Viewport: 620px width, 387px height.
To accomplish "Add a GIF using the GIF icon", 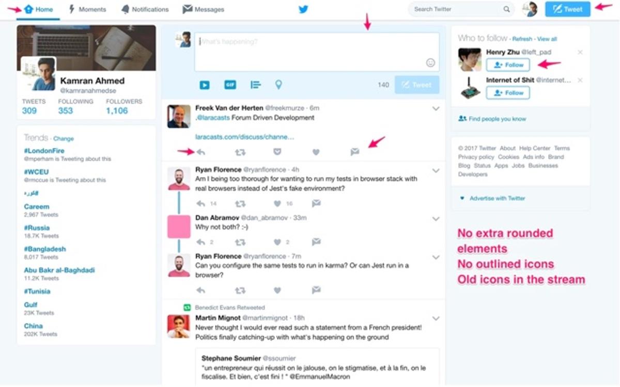I will 230,84.
